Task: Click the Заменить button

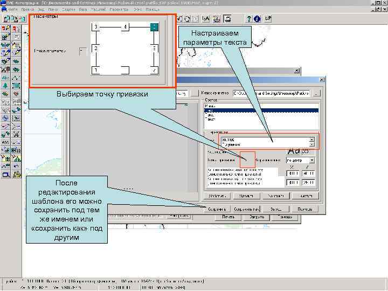Action: tap(276, 196)
